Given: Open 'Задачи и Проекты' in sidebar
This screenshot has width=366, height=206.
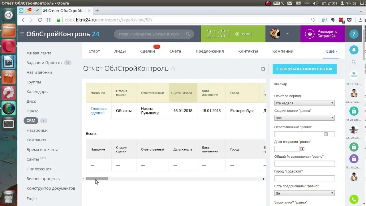Looking at the screenshot, I should pos(44,63).
